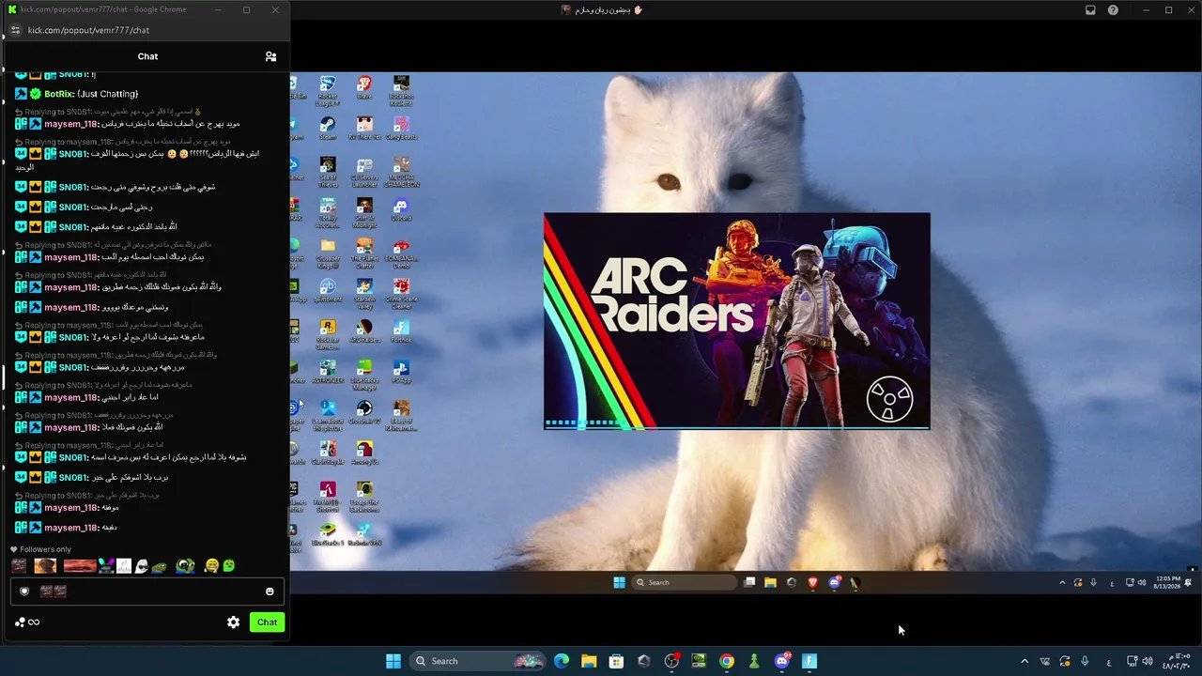The height and width of the screenshot is (676, 1202).
Task: Open the emoji picker in chat input
Action: point(270,591)
